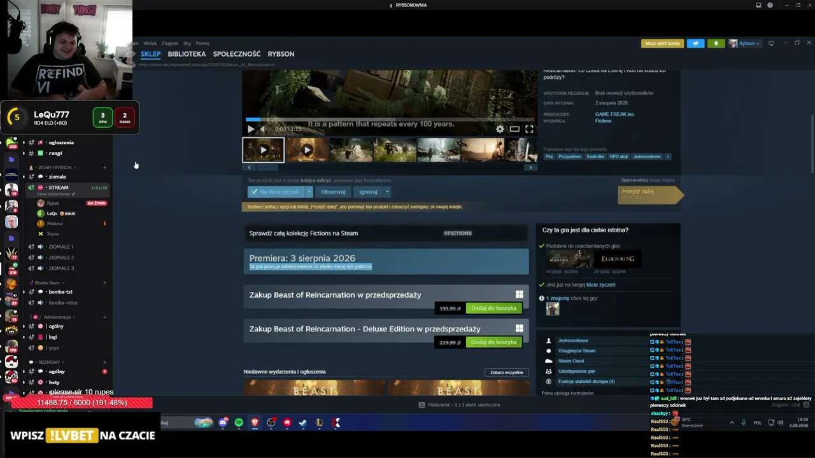Seek along the trailer progress bar
Image resolution: width=815 pixels, height=458 pixels.
pos(390,119)
